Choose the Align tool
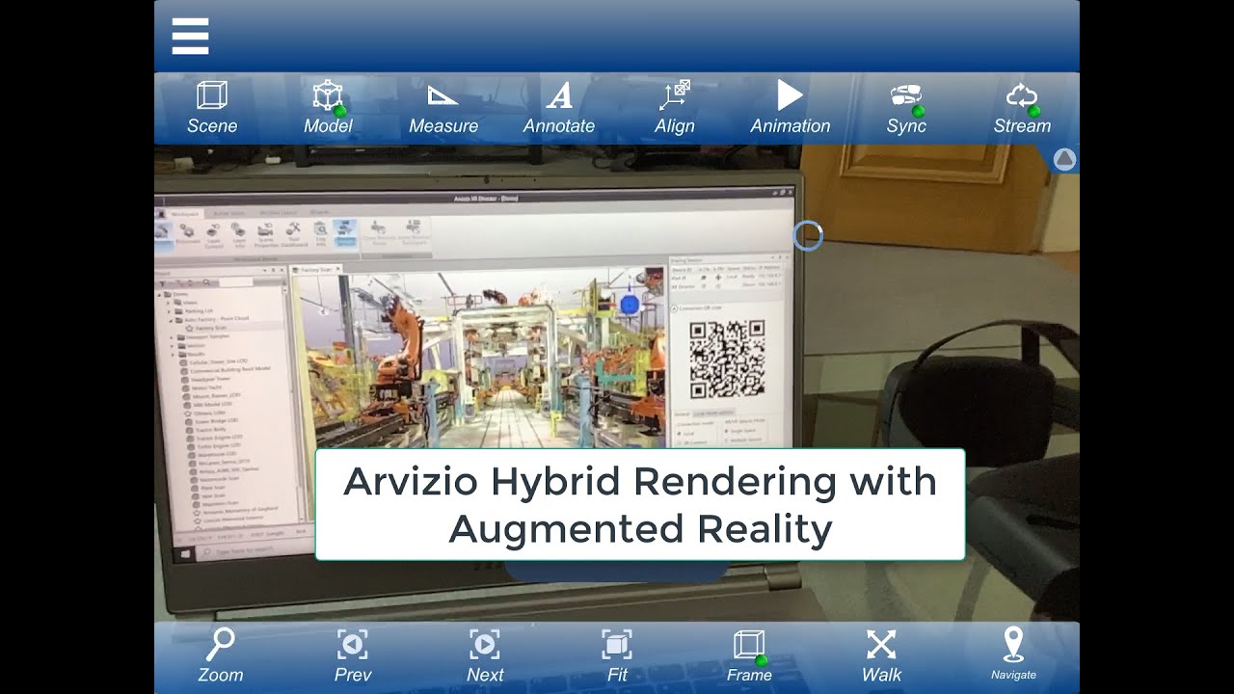The height and width of the screenshot is (694, 1234). 675,108
